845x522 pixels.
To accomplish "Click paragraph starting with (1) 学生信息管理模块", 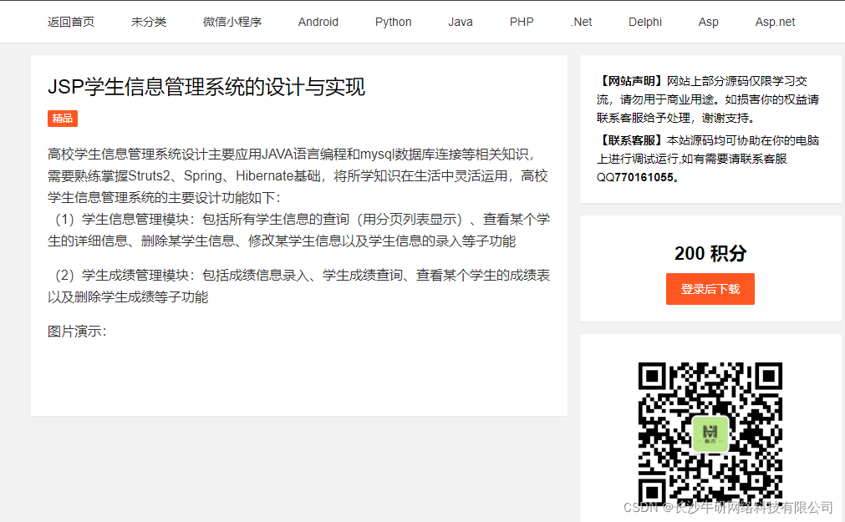I will 299,230.
